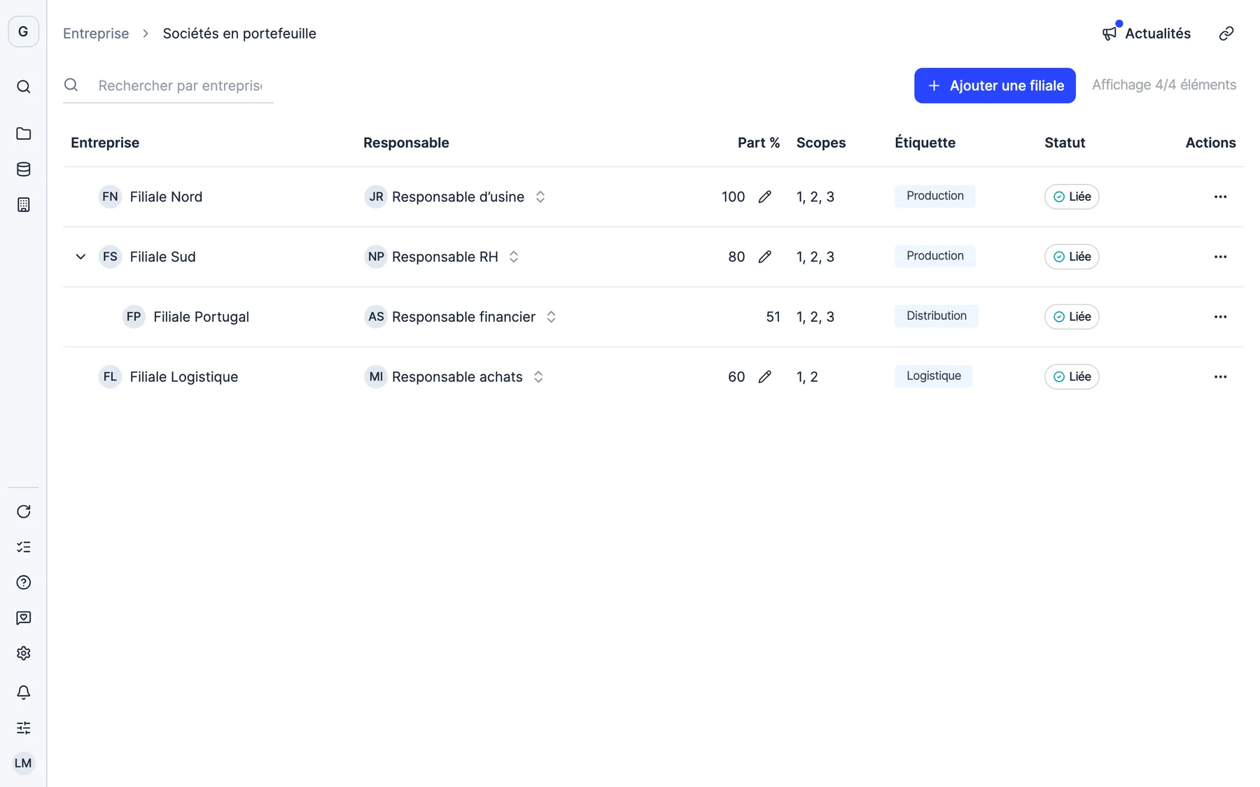The image size is (1260, 787).
Task: Click the Logistique tag
Action: [x=933, y=376]
